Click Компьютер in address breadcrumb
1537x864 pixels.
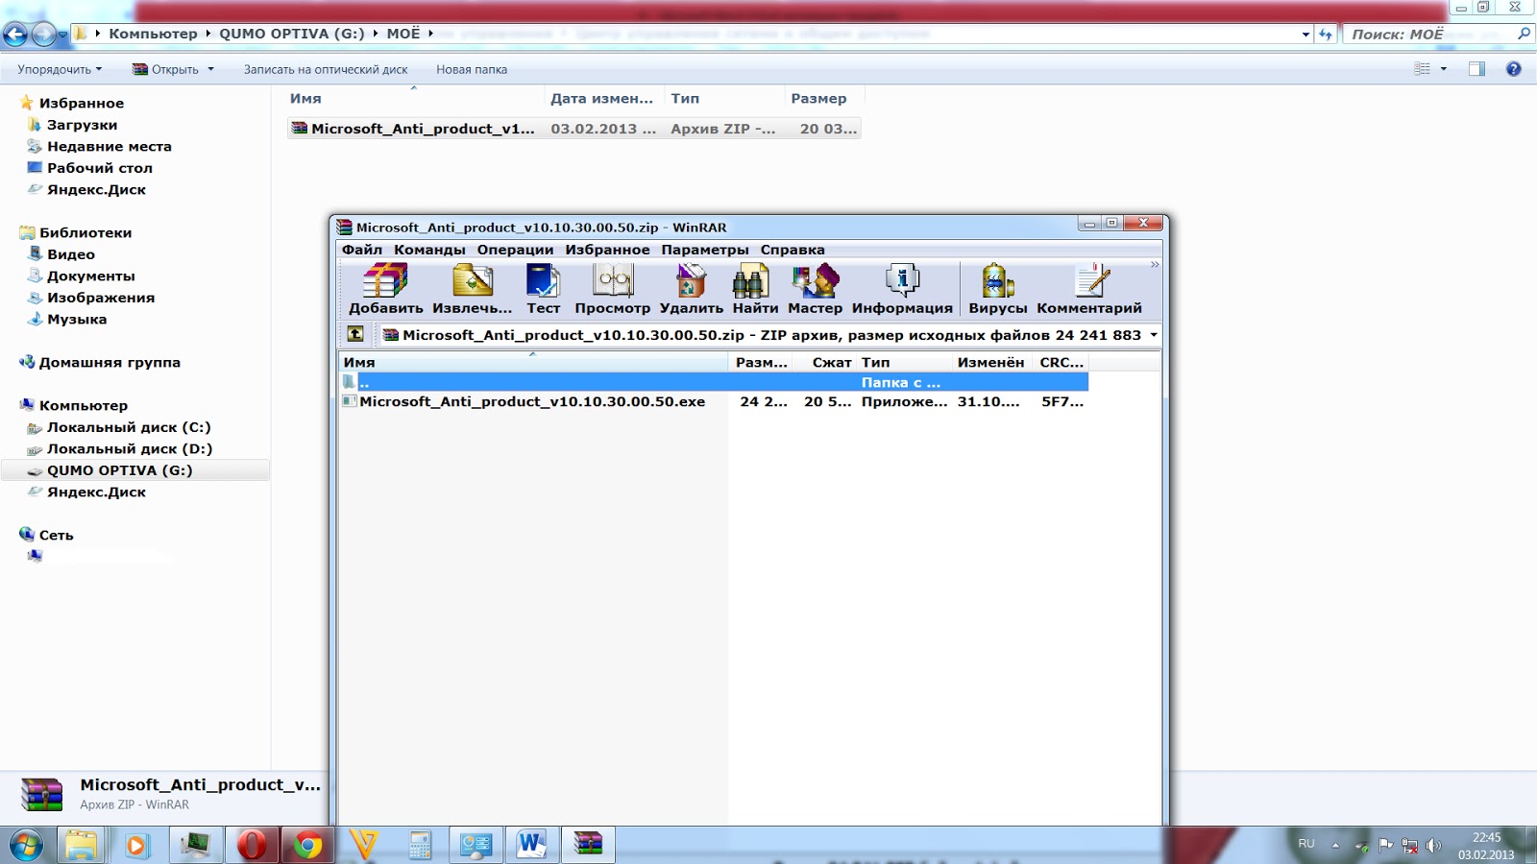tap(153, 33)
